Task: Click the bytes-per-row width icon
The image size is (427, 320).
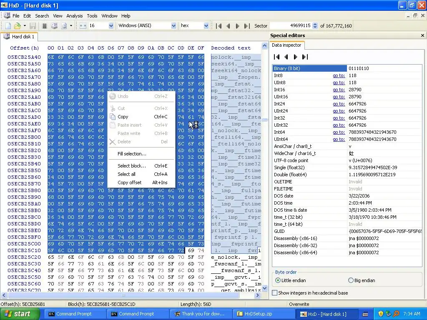Action: (83, 26)
